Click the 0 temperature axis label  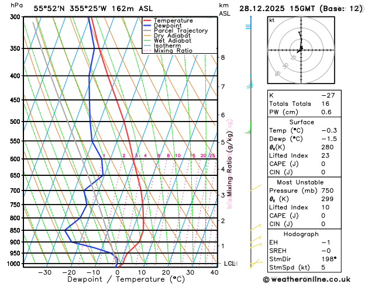click(118, 272)
